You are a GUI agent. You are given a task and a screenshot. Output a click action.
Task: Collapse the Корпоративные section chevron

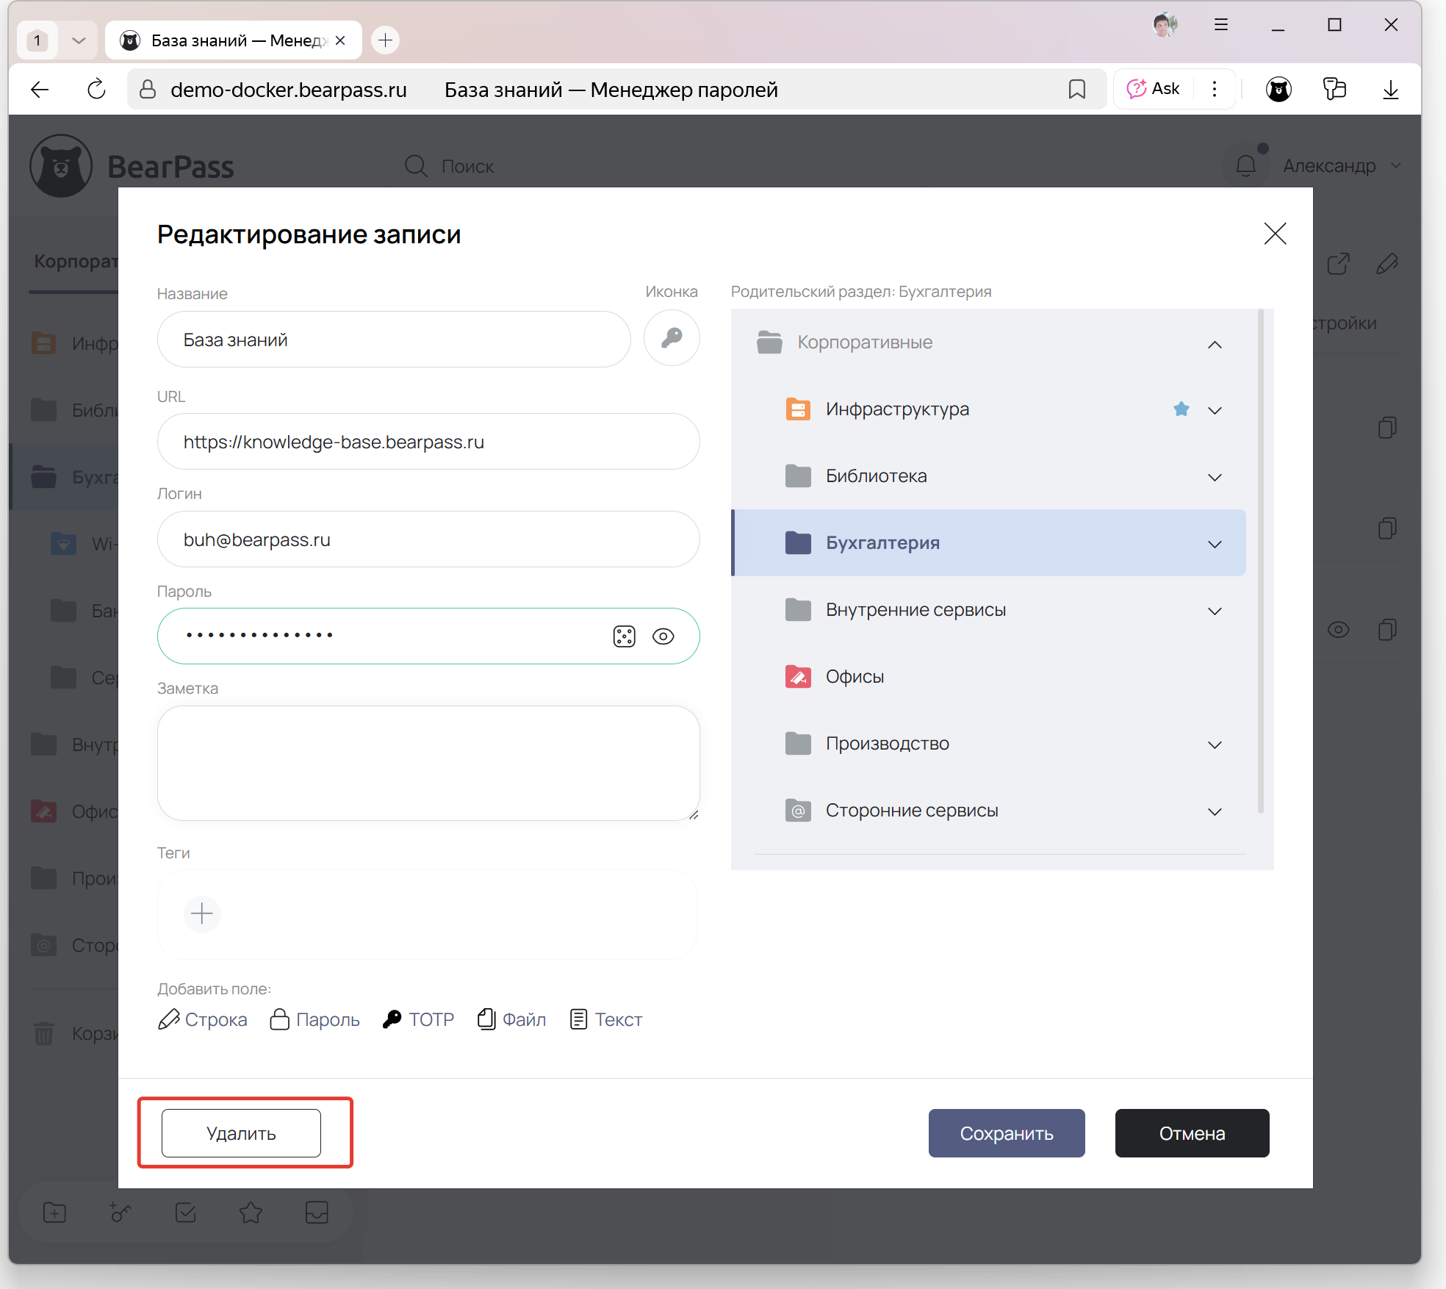click(1215, 344)
